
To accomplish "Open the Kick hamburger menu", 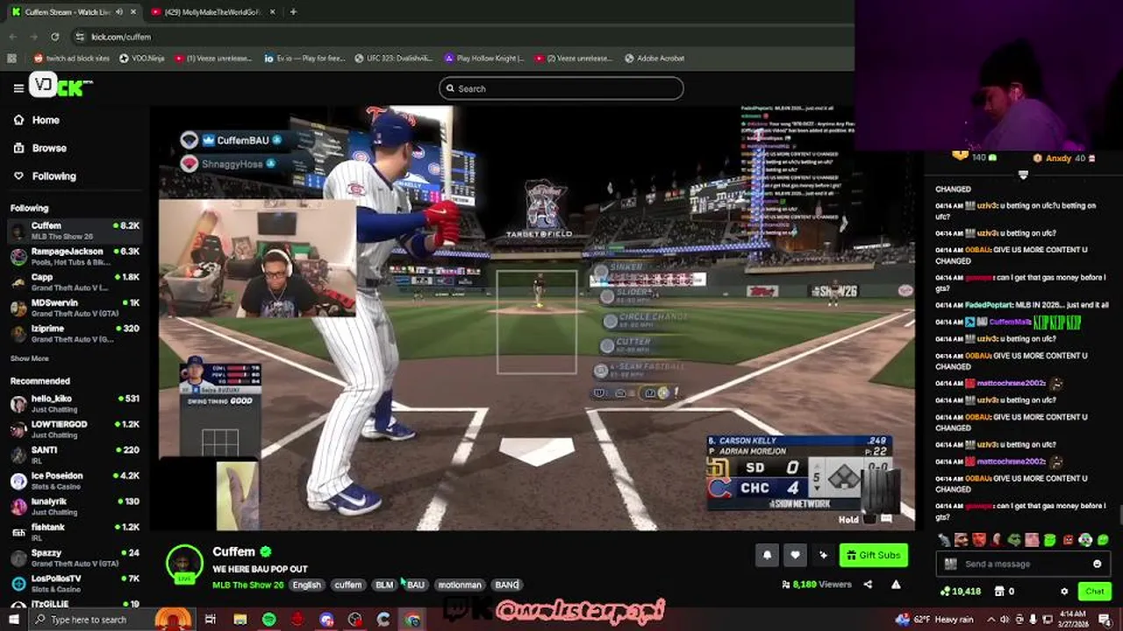I will pyautogui.click(x=18, y=88).
